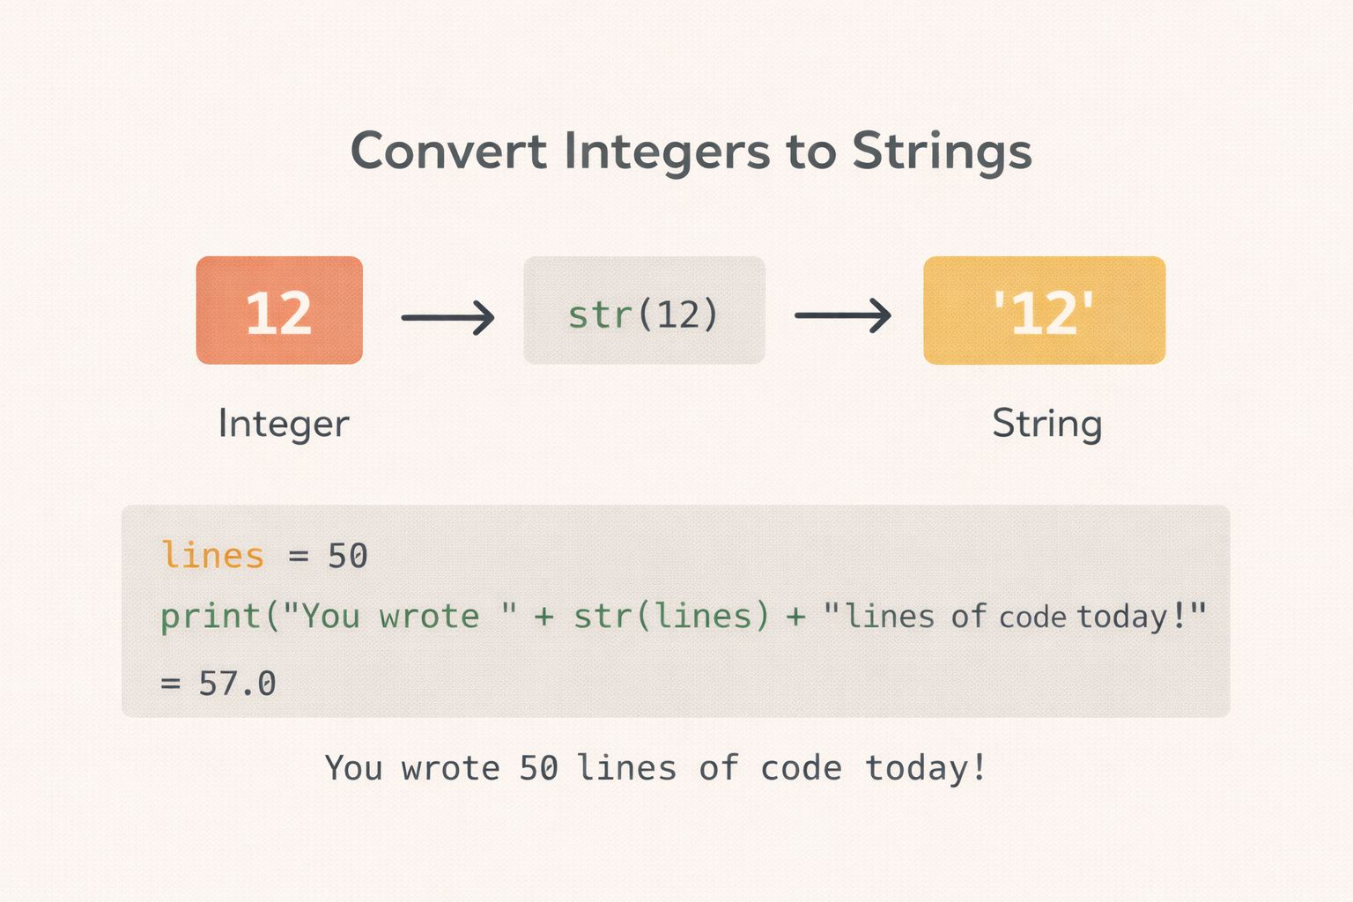Click the String label under the yellow box
Screen dimensions: 1353x902
(1046, 424)
